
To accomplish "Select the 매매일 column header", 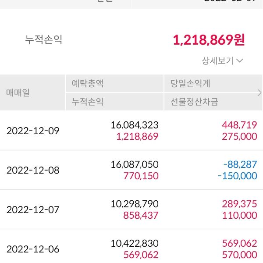I will tap(18, 92).
